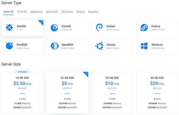Click the IPv6 ONLY badge
Viewport: 179px width, 115px height.
coord(22,72)
